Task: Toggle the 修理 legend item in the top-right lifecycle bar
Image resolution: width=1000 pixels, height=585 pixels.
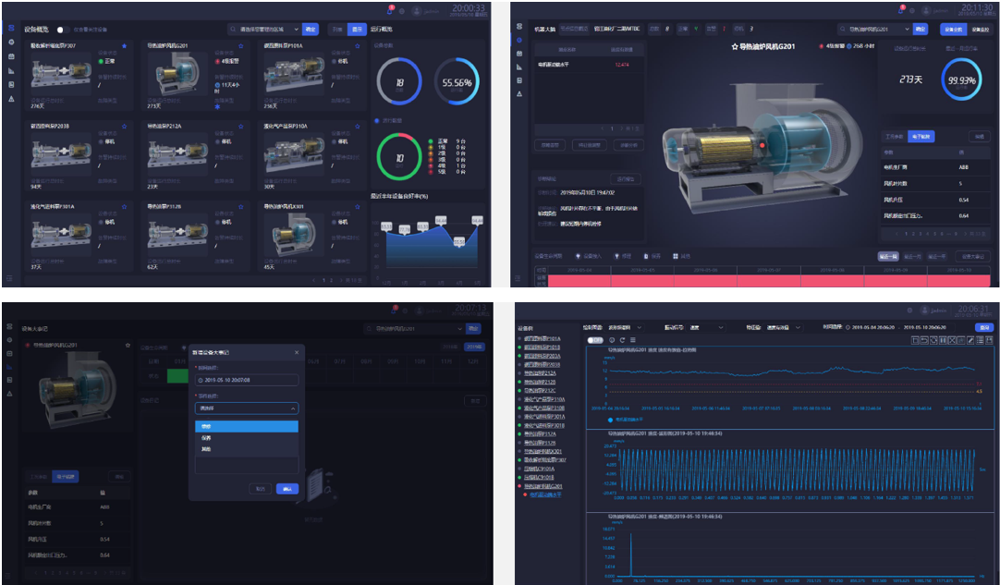Action: point(622,256)
